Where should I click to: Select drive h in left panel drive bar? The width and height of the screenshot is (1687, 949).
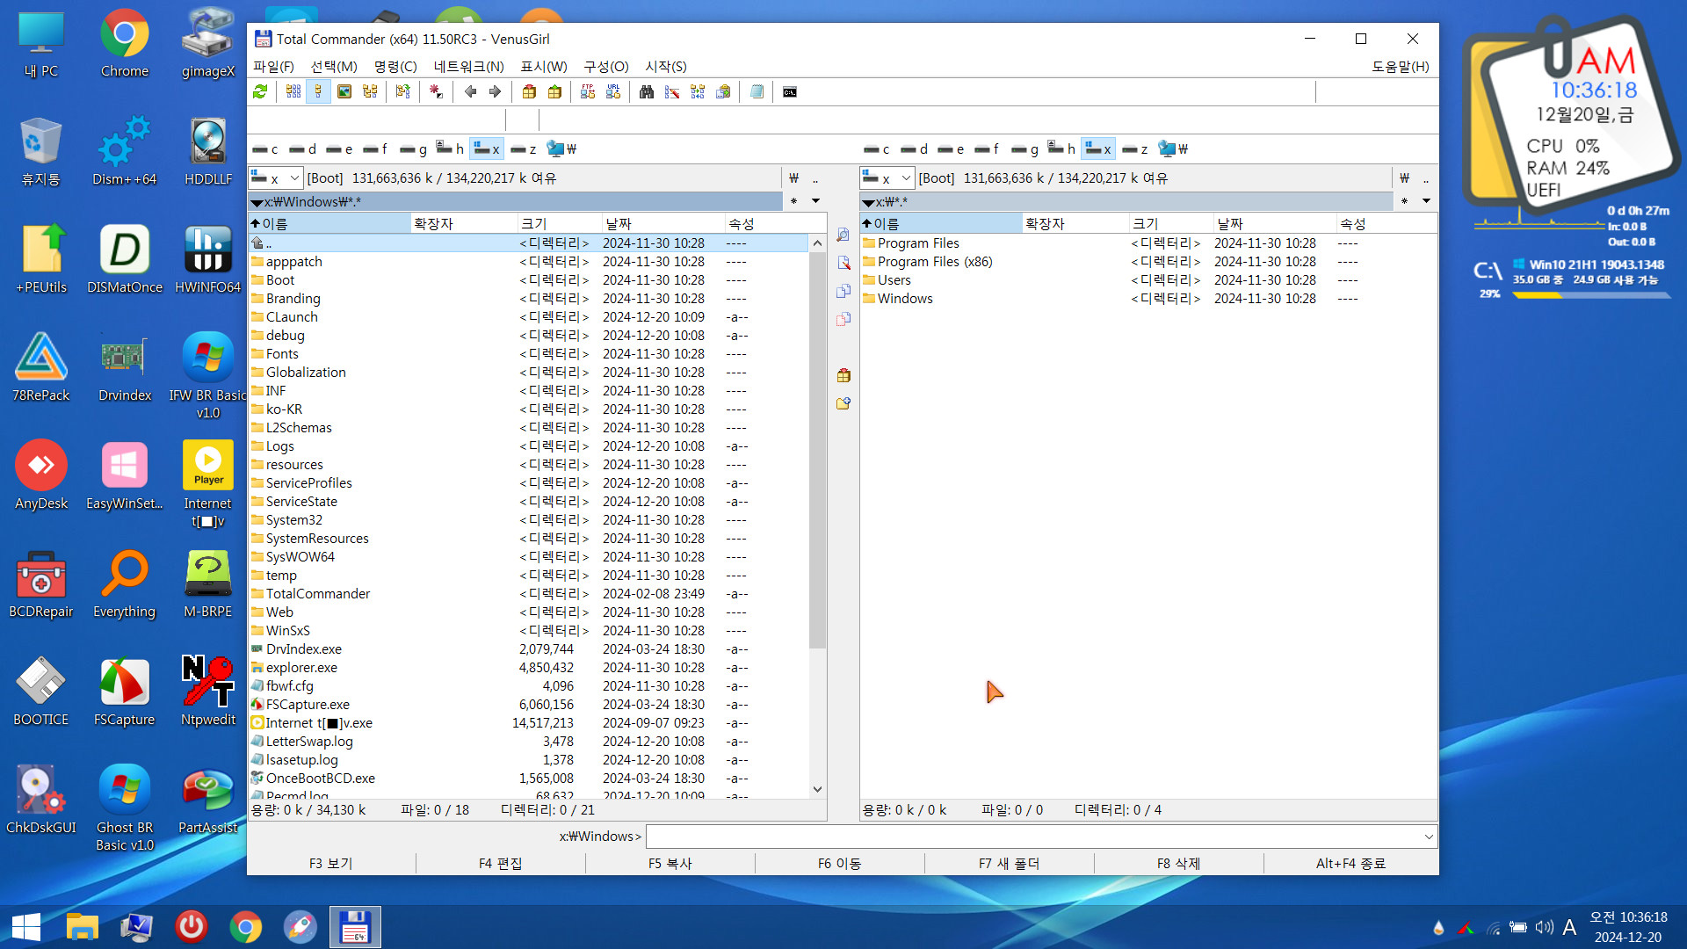450,149
